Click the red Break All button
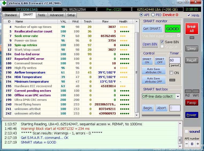Image resolution: width=204 pixels, height=151 pixels. pyautogui.click(x=192, y=29)
